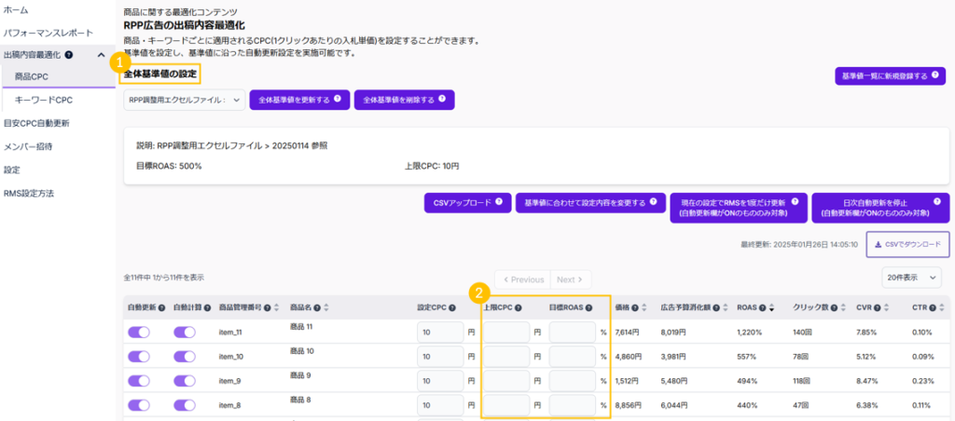Sort the table by the 価格 column

click(x=646, y=307)
